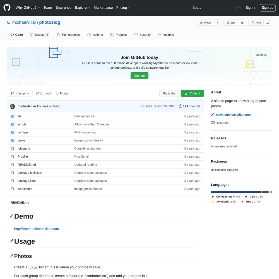Click the scripts folder icon
The height and width of the screenshot is (279, 279).
pyautogui.click(x=13, y=124)
